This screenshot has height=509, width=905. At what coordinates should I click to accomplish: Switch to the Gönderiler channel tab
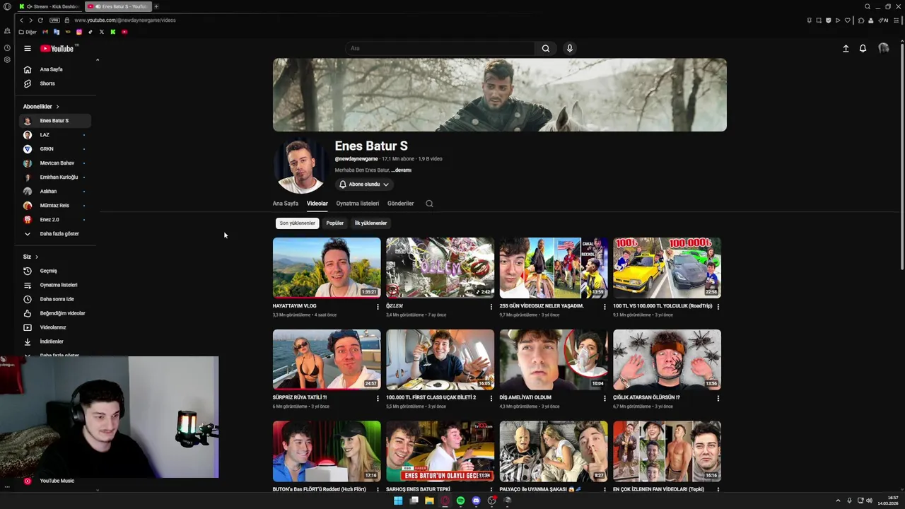(401, 204)
